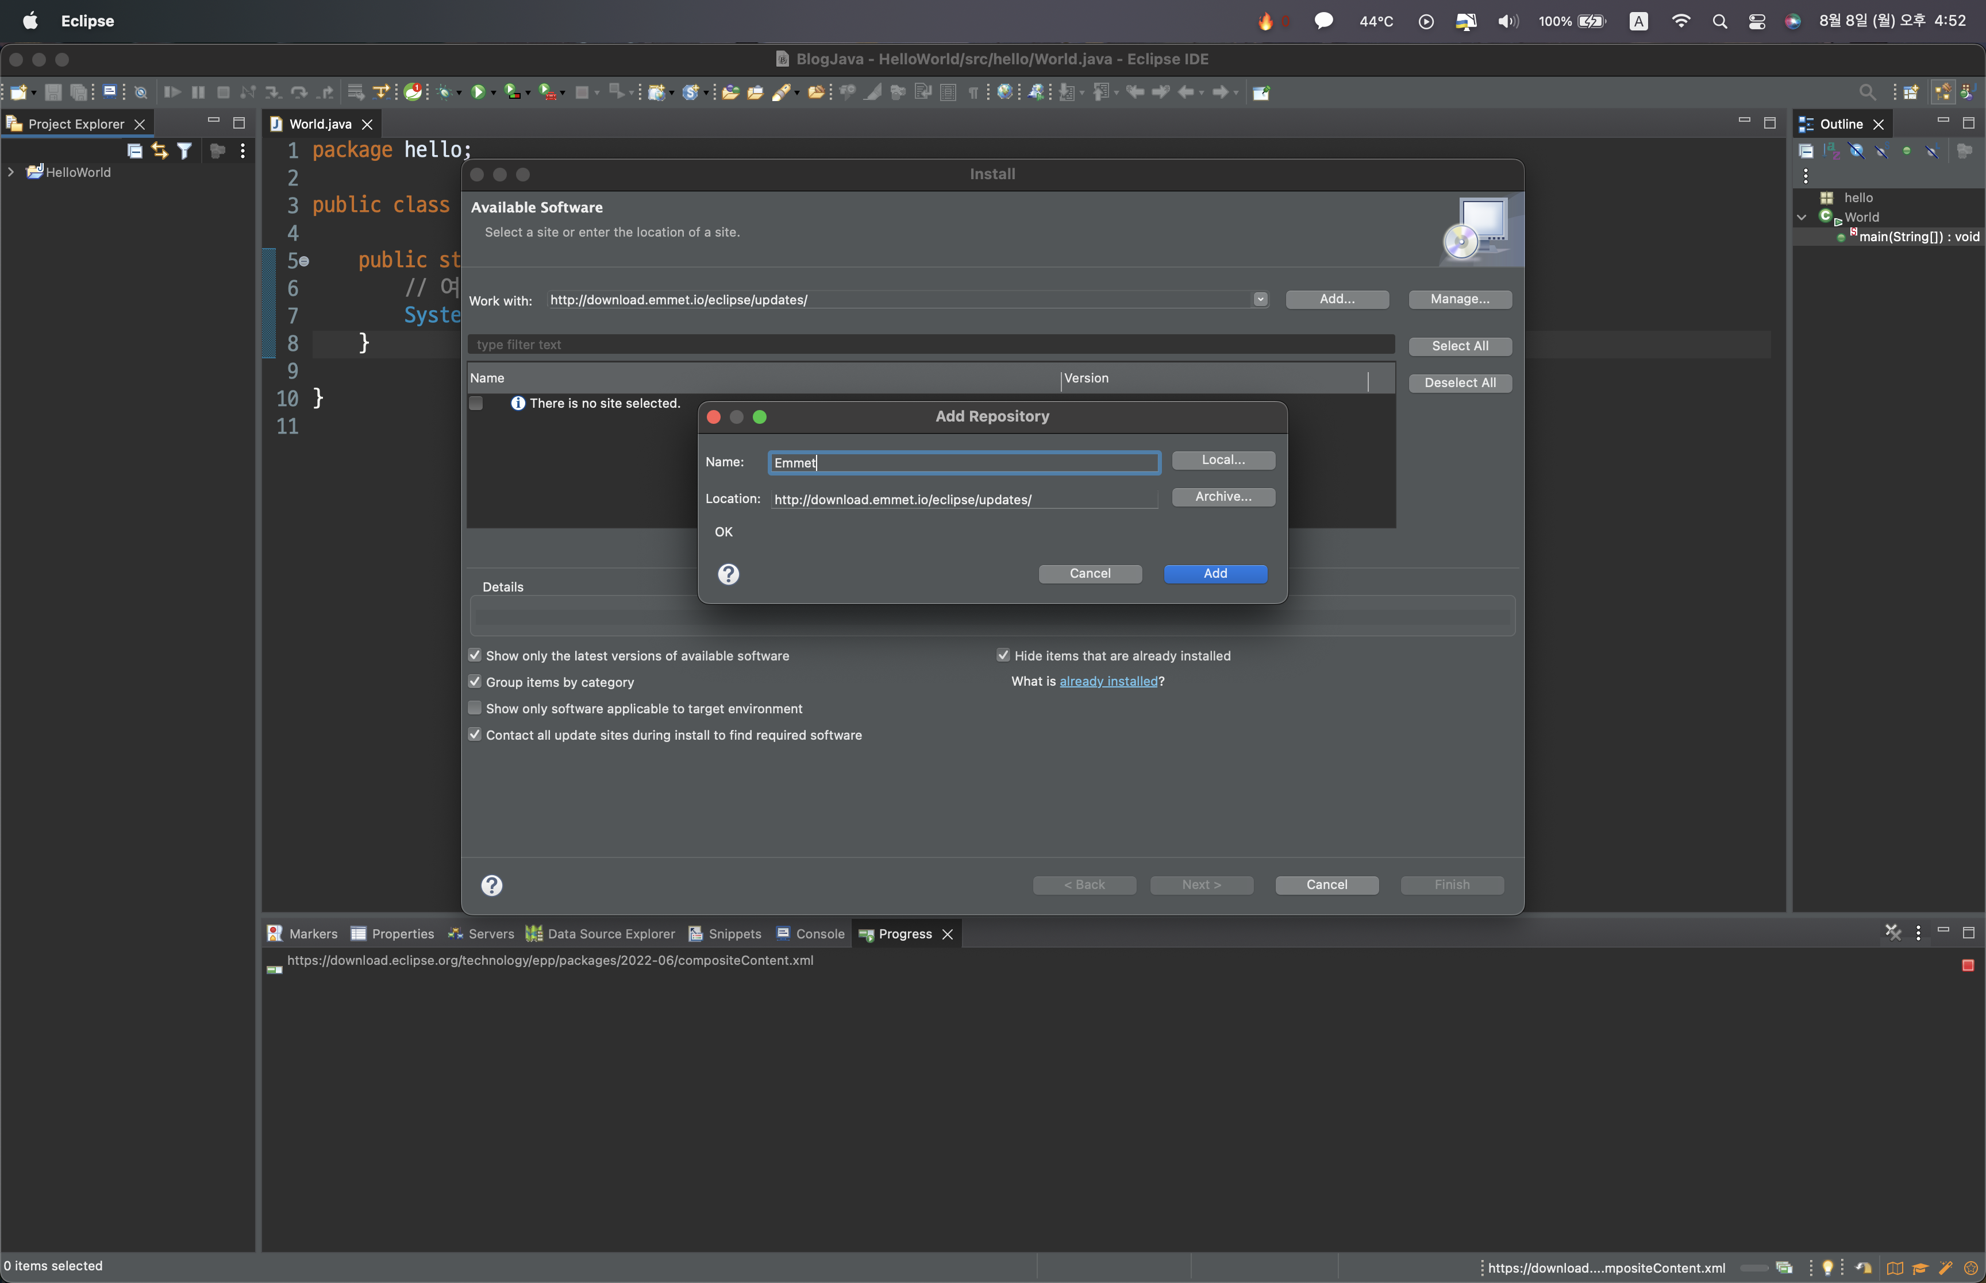This screenshot has width=1986, height=1283.
Task: Toggle Link with Editor in Project Explorer
Action: tap(159, 151)
